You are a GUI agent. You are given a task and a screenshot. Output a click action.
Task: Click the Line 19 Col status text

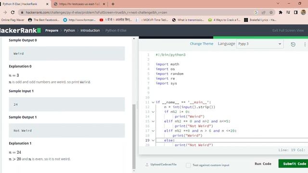pyautogui.click(x=292, y=150)
